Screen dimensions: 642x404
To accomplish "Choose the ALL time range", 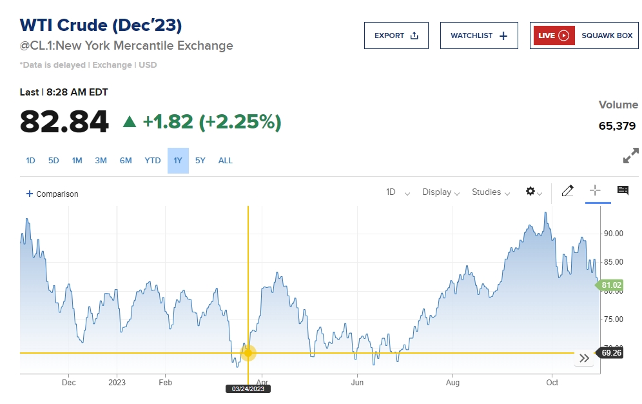I will point(225,161).
